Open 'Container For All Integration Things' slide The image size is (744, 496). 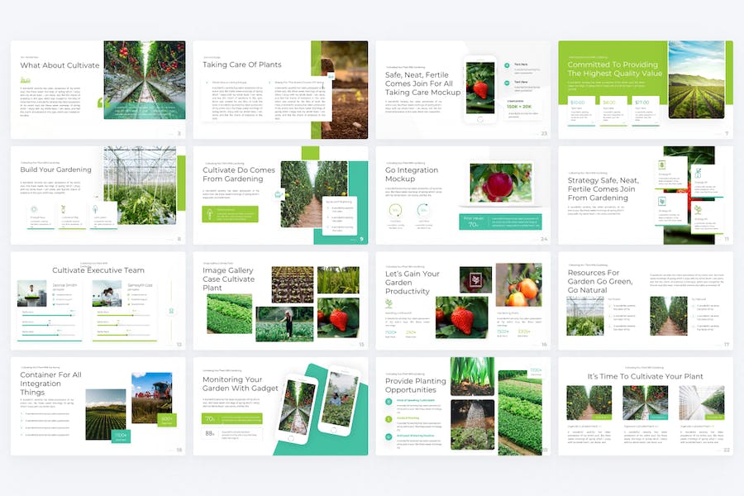tap(98, 406)
